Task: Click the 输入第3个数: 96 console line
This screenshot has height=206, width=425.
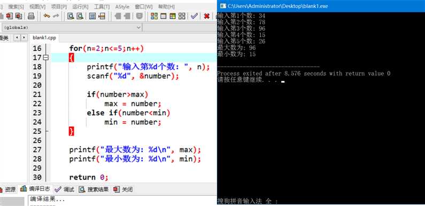Action: [241, 28]
